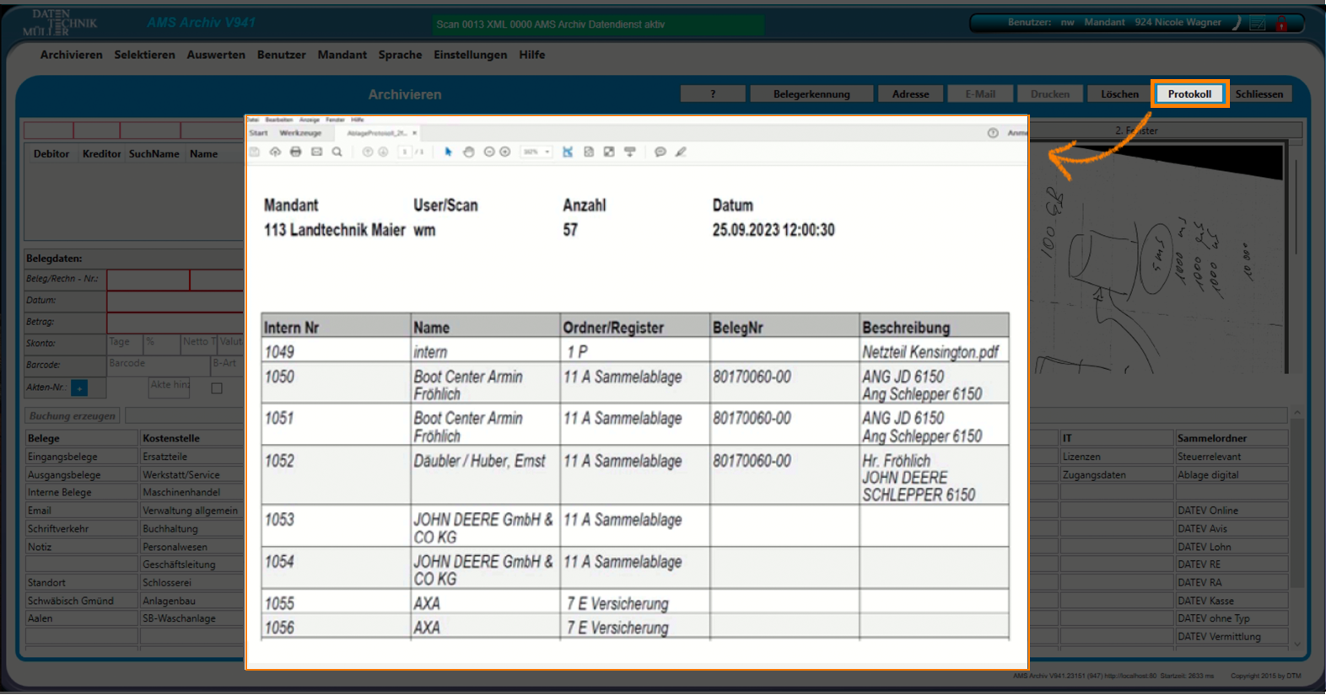
Task: Close the AblageProtokoll PDF tab
Action: 414,133
